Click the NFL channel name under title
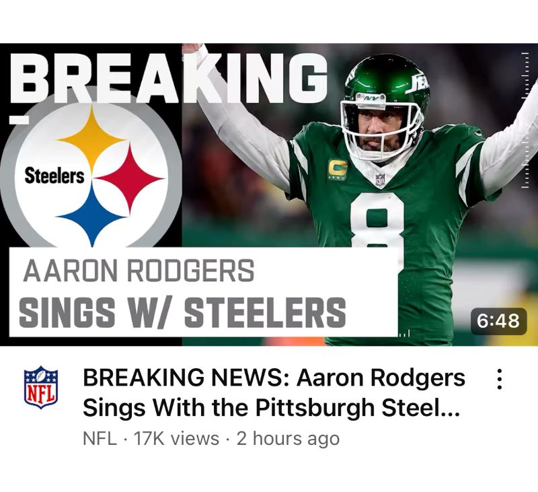Viewport: 538px width, 492px height. click(x=100, y=438)
